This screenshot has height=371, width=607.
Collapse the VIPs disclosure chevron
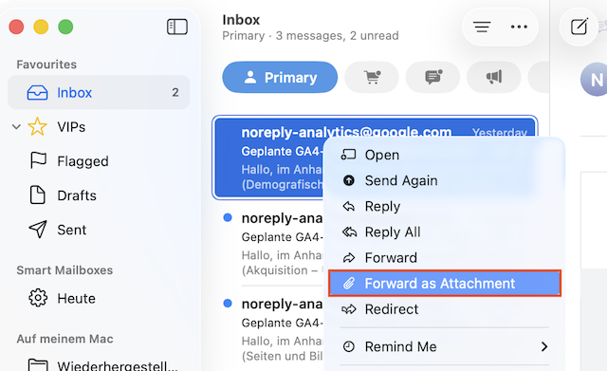pos(16,126)
